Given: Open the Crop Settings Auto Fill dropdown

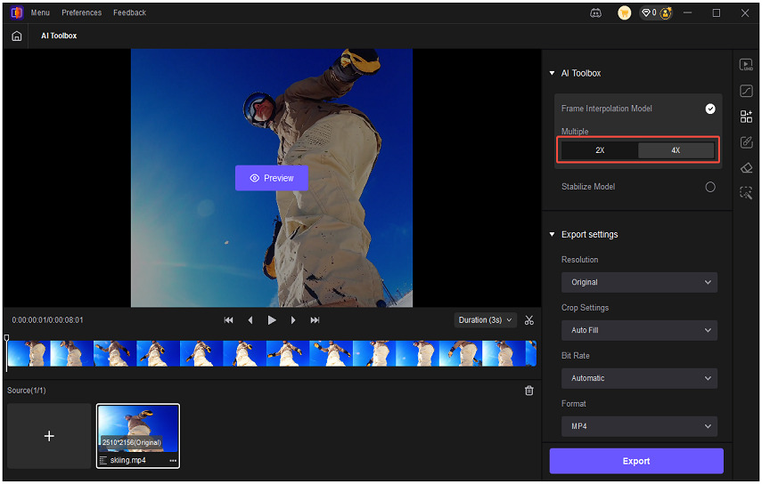Looking at the screenshot, I should click(639, 330).
